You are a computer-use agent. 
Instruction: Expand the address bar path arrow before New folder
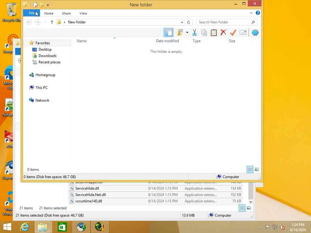(x=64, y=22)
